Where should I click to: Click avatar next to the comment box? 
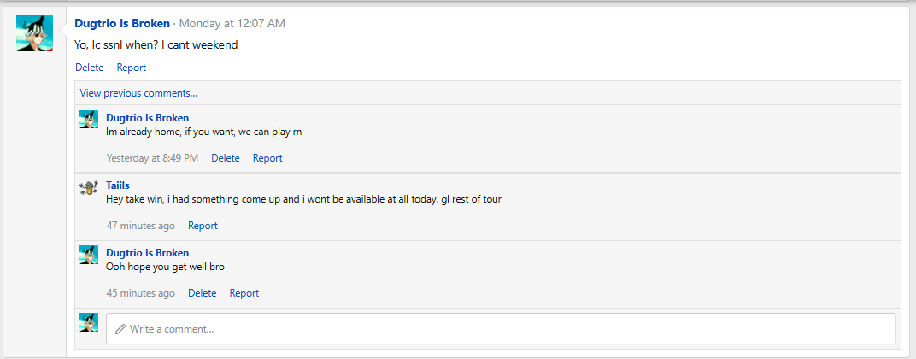click(x=89, y=321)
